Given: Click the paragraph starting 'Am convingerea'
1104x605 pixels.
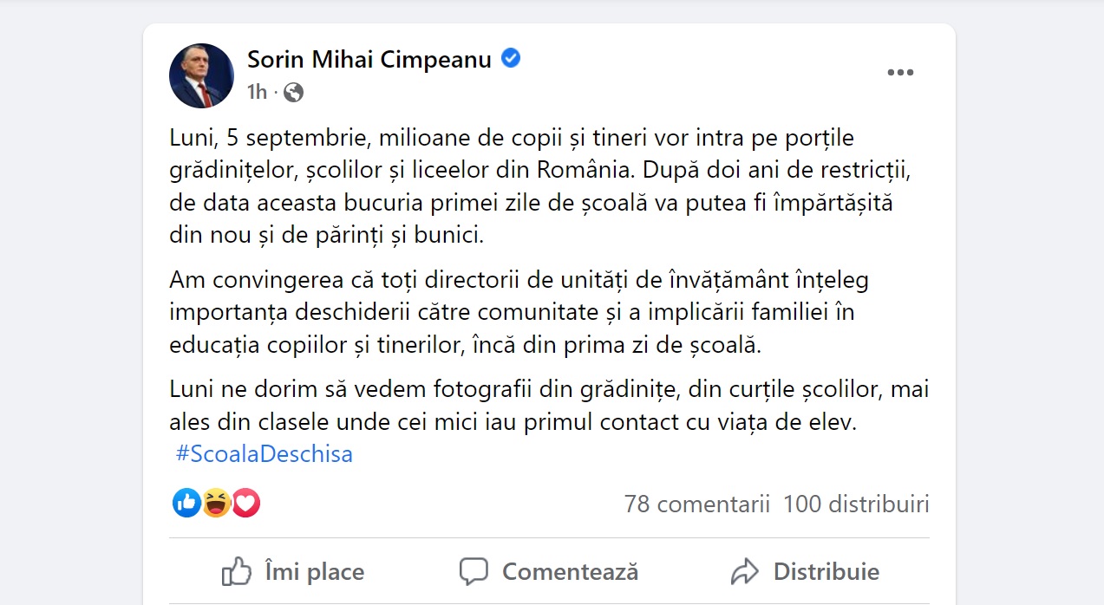Looking at the screenshot, I should point(519,313).
